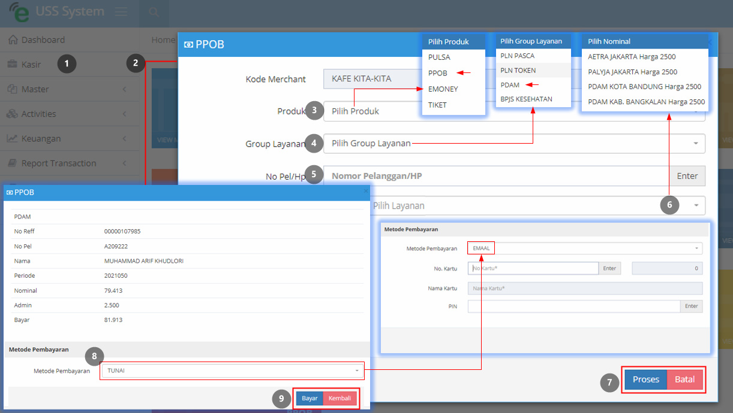This screenshot has height=413, width=733.
Task: Click the Report Transaction icon
Action: [x=13, y=163]
